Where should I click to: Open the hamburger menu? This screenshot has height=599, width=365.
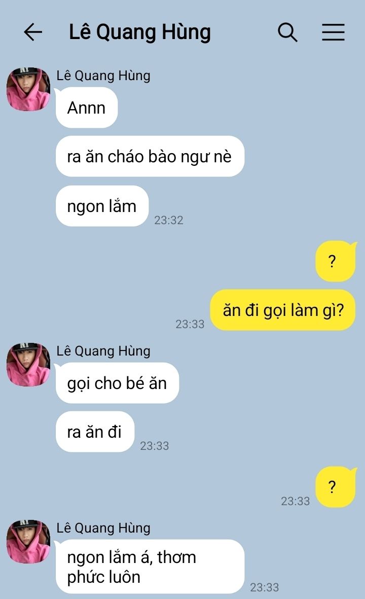(x=333, y=32)
